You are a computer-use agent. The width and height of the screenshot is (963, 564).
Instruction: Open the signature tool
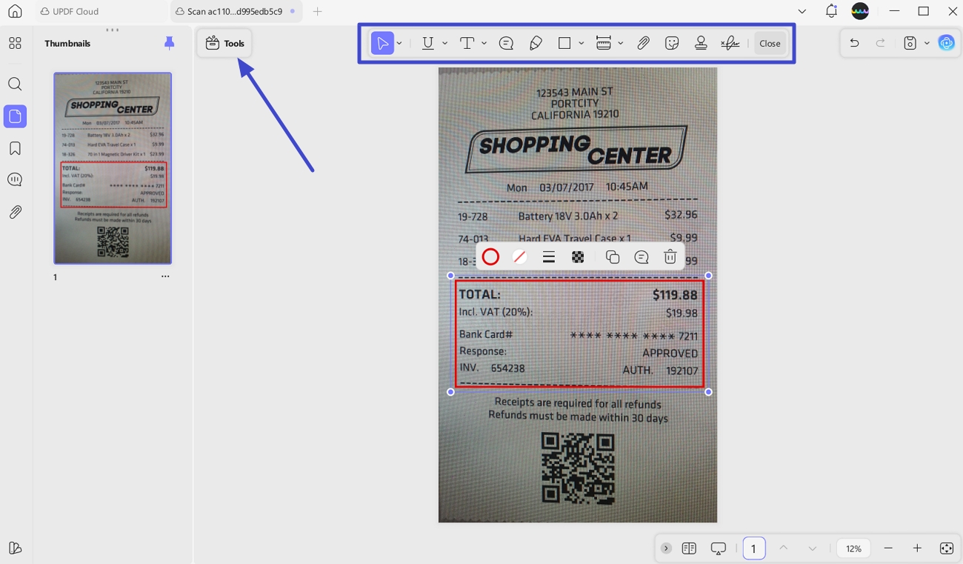point(730,43)
